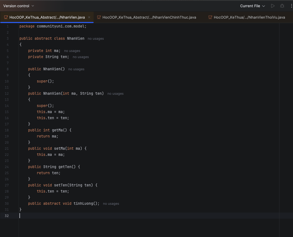Click the Java icon on NhanVienChinhThuc.java tab
The image size is (293, 237).
pyautogui.click(x=99, y=17)
